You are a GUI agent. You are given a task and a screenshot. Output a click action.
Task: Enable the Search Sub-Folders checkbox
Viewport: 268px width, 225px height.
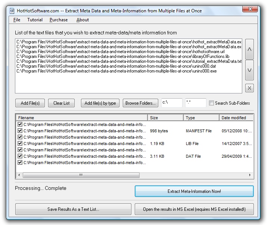tap(211, 103)
